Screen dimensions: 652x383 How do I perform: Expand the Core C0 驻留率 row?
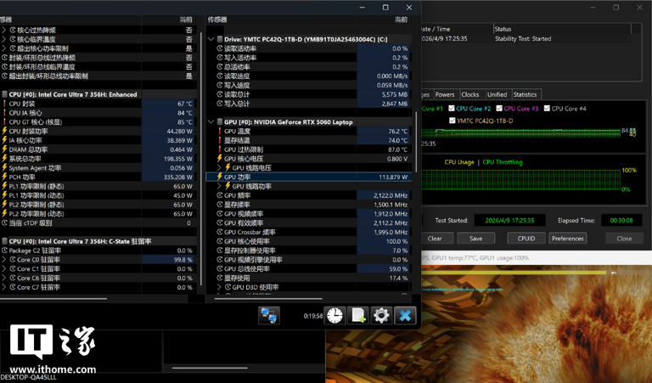click(4, 260)
